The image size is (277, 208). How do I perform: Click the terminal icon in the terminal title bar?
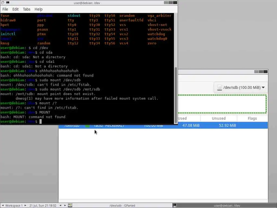click(8, 3)
